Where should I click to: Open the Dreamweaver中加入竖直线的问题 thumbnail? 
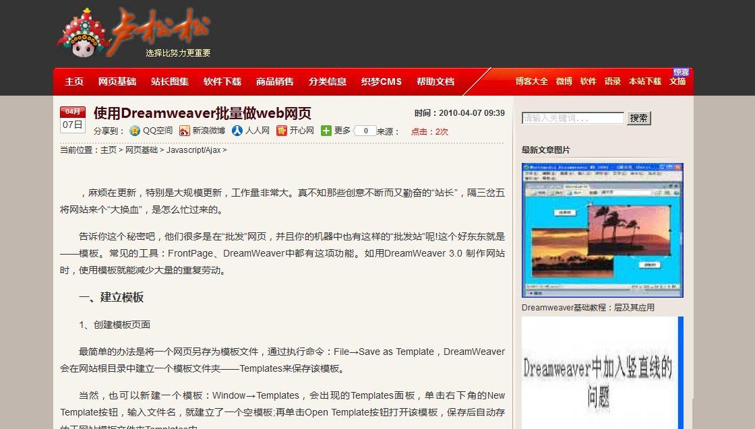point(603,372)
